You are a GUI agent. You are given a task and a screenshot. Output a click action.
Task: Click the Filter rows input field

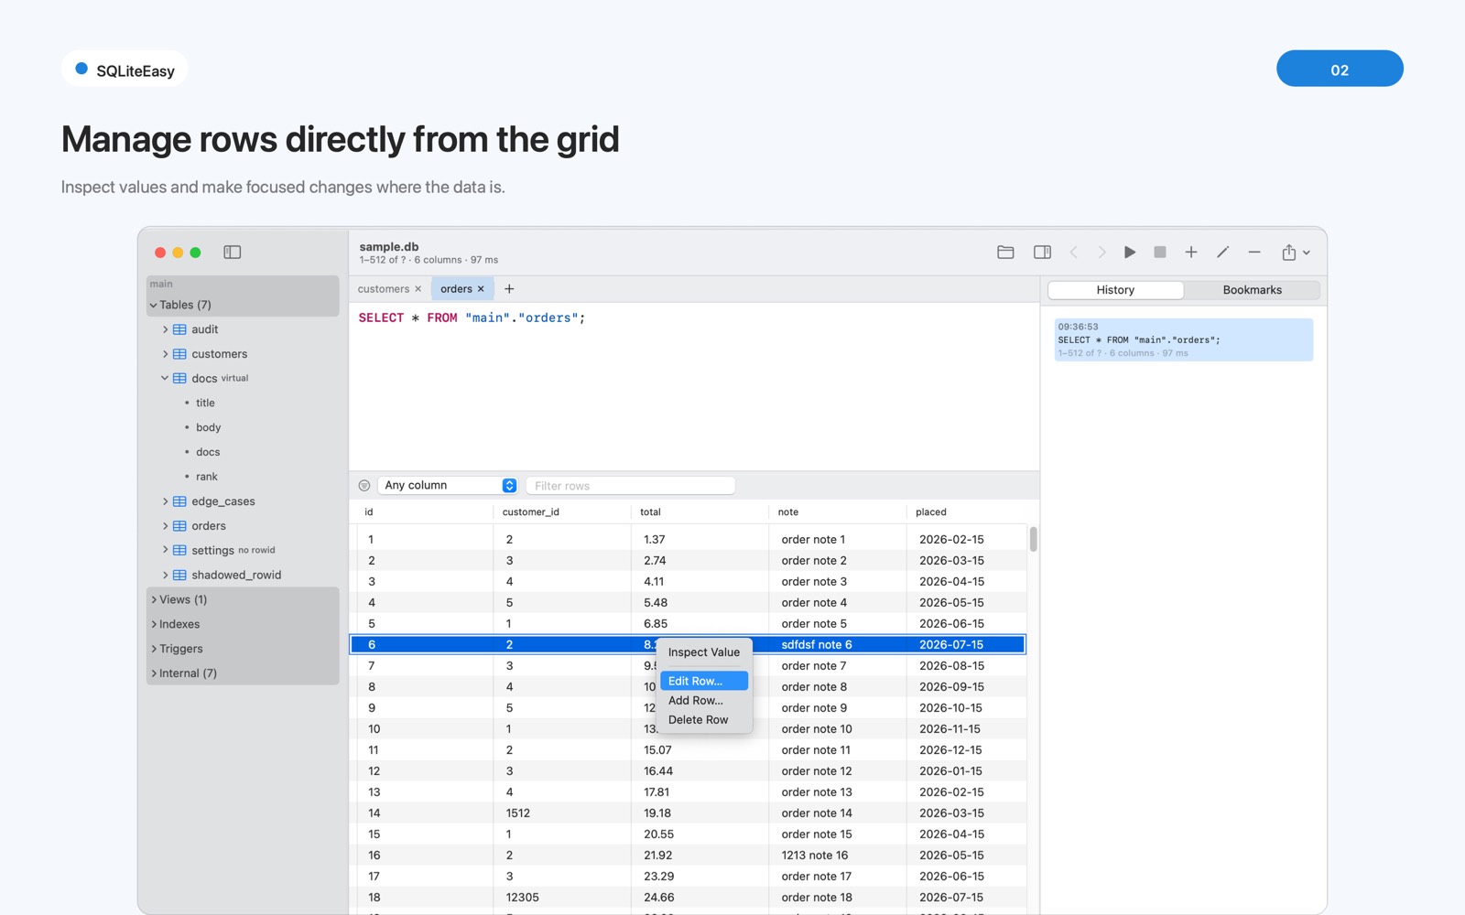630,486
